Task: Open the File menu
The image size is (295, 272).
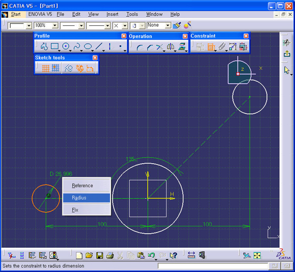Action: click(61, 14)
